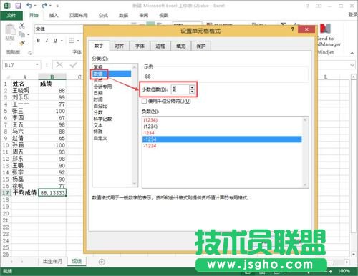Click the dialog help question mark
Screen dimensions: 358x276
(x=293, y=29)
